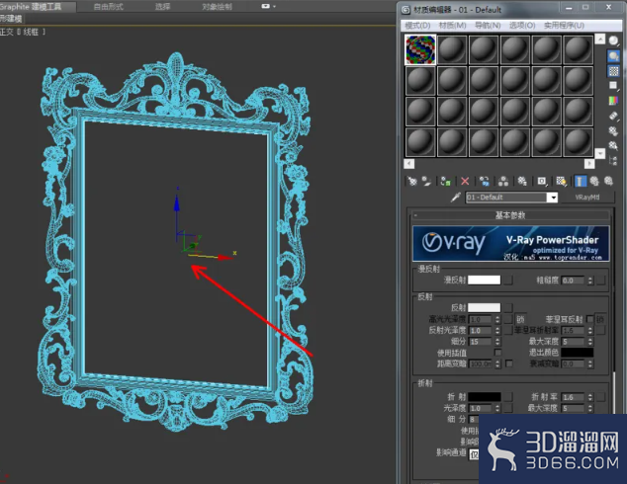This screenshot has height=484, width=627.
Task: Click 粗糙度 spinner arrows
Action: 590,281
